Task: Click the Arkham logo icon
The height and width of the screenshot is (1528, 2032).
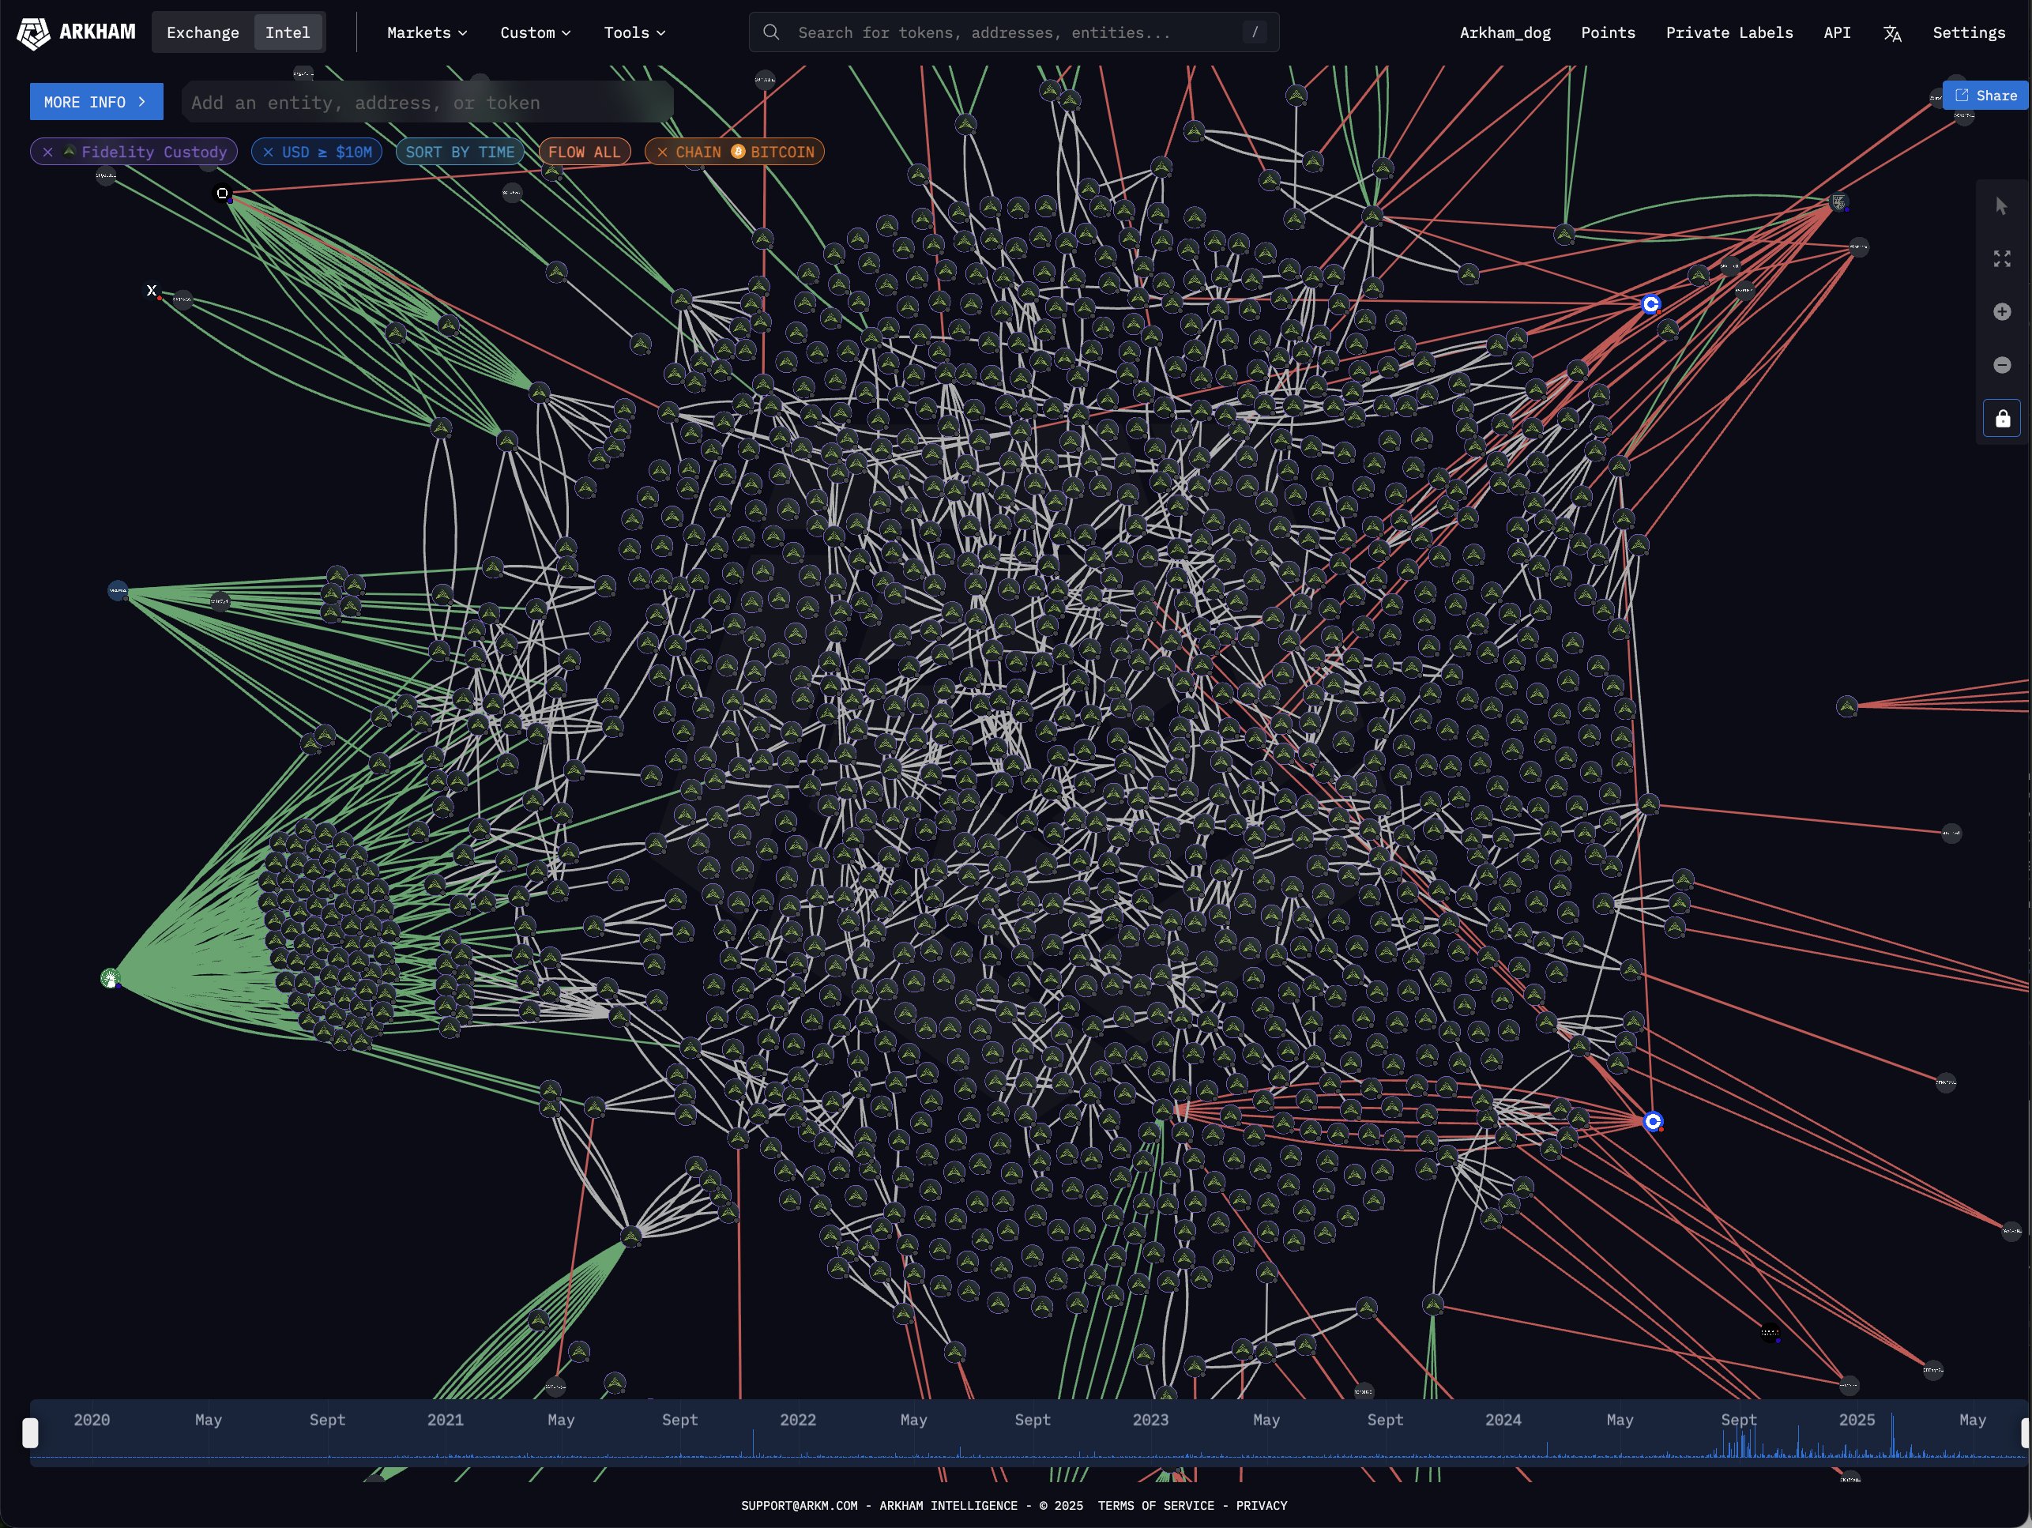Action: click(x=33, y=33)
